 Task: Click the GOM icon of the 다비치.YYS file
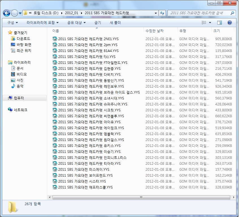click(55, 75)
